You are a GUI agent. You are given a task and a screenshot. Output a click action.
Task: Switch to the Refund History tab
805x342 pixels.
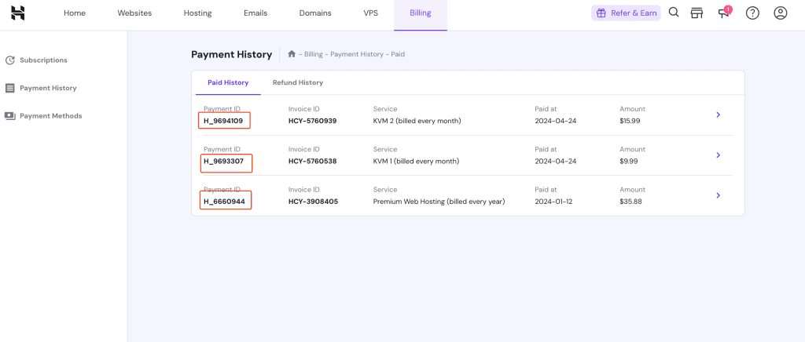coord(297,82)
